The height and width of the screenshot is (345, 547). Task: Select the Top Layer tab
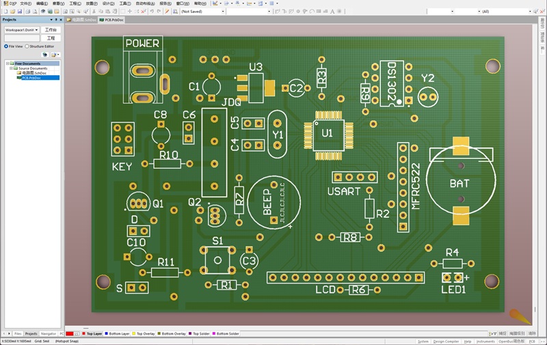coord(92,334)
